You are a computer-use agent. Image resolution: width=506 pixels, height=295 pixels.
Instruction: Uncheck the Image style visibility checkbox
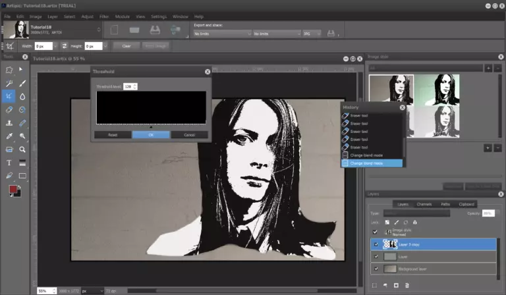click(376, 232)
